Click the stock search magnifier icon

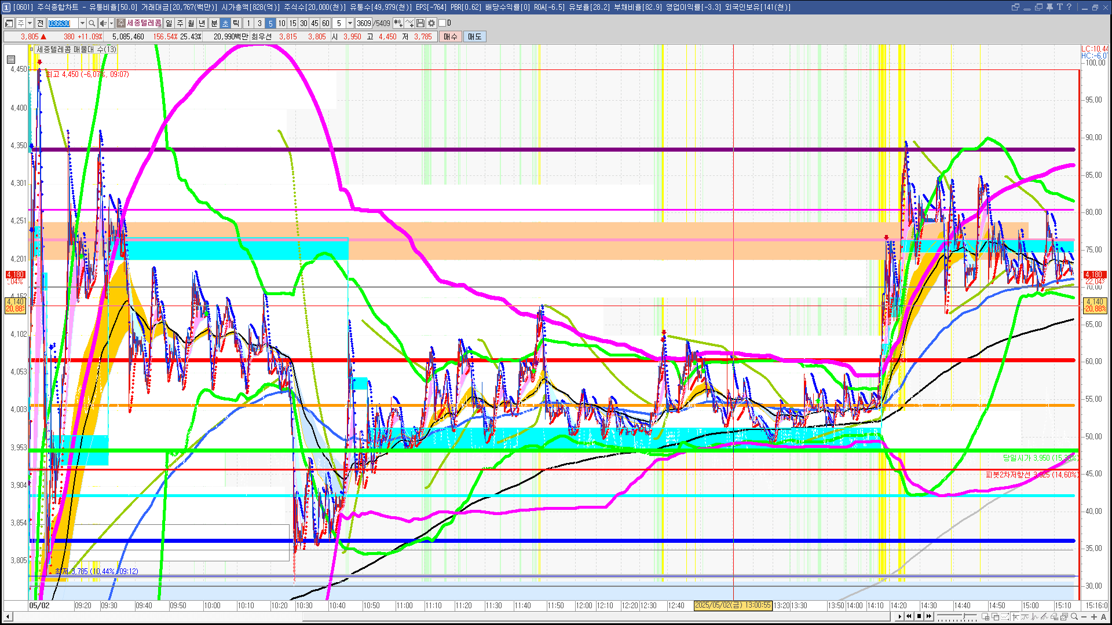92,23
